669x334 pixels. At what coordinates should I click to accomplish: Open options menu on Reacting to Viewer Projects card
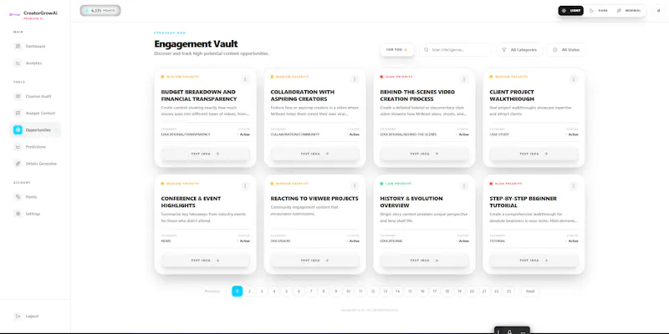pos(354,185)
